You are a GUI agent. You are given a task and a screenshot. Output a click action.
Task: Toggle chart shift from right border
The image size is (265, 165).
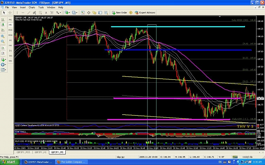point(3,53)
